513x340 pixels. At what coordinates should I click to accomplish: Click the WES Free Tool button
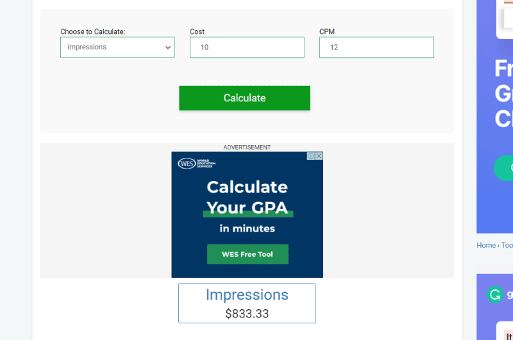point(248,254)
